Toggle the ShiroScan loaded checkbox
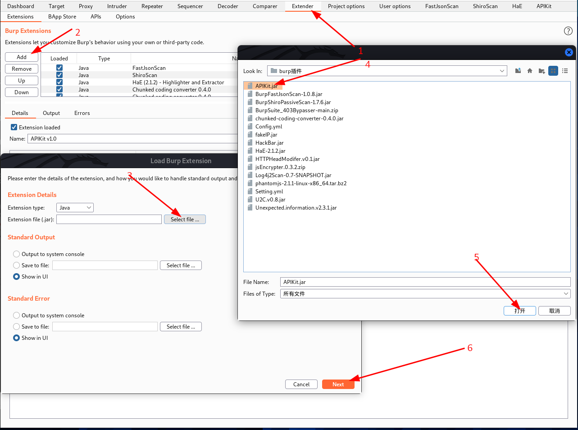578x430 pixels. [x=59, y=75]
